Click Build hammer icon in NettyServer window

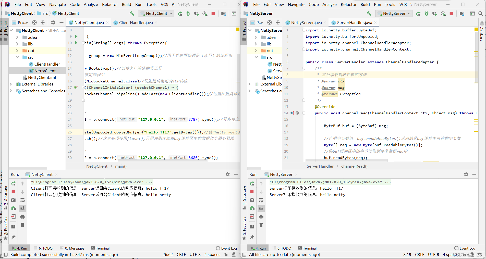[369, 14]
